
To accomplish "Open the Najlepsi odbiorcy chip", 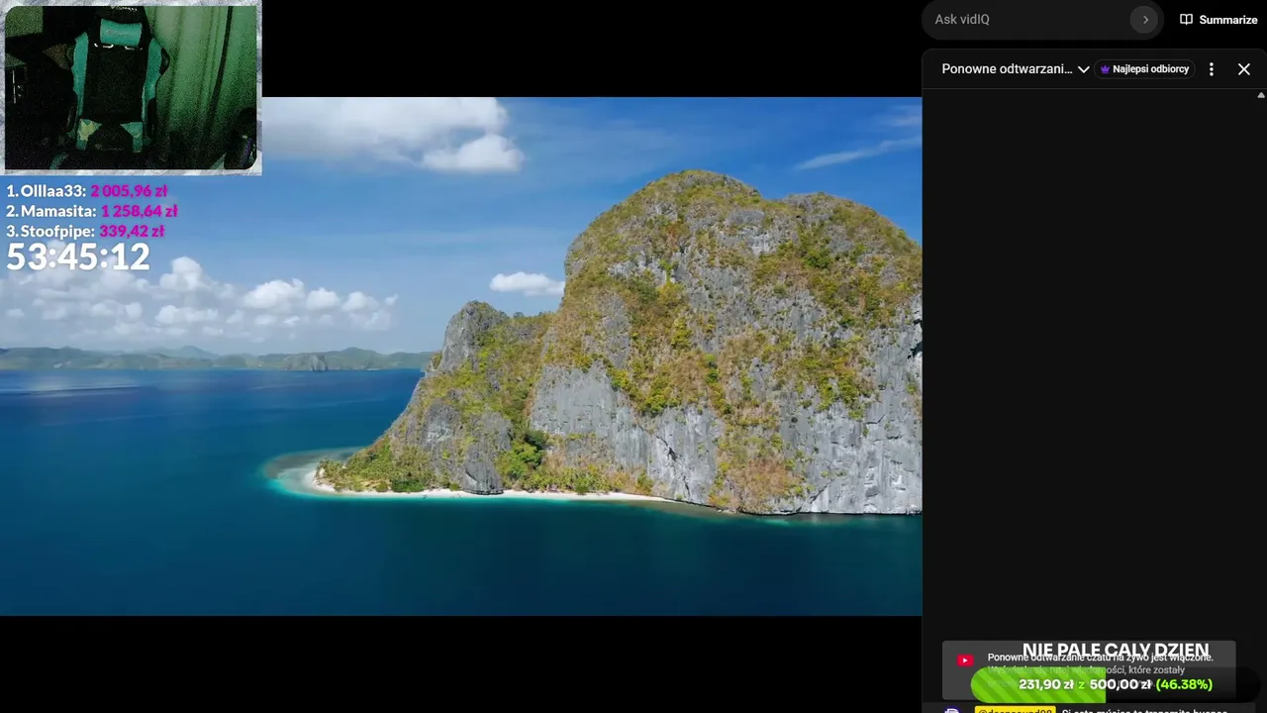I will [x=1144, y=69].
